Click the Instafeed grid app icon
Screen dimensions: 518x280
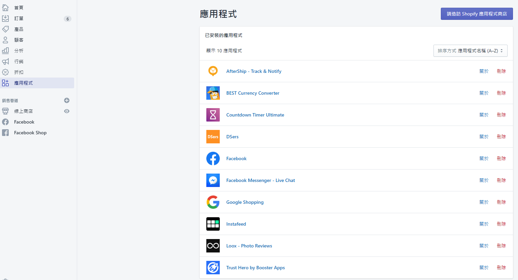click(x=213, y=224)
